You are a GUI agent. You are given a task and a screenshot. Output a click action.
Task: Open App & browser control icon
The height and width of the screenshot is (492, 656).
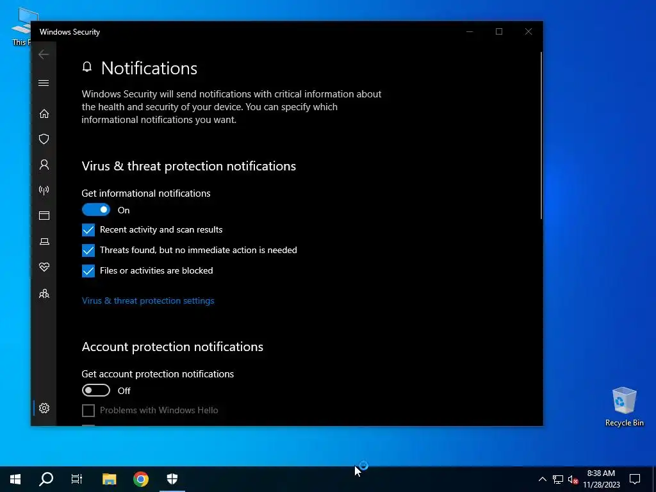click(x=44, y=215)
